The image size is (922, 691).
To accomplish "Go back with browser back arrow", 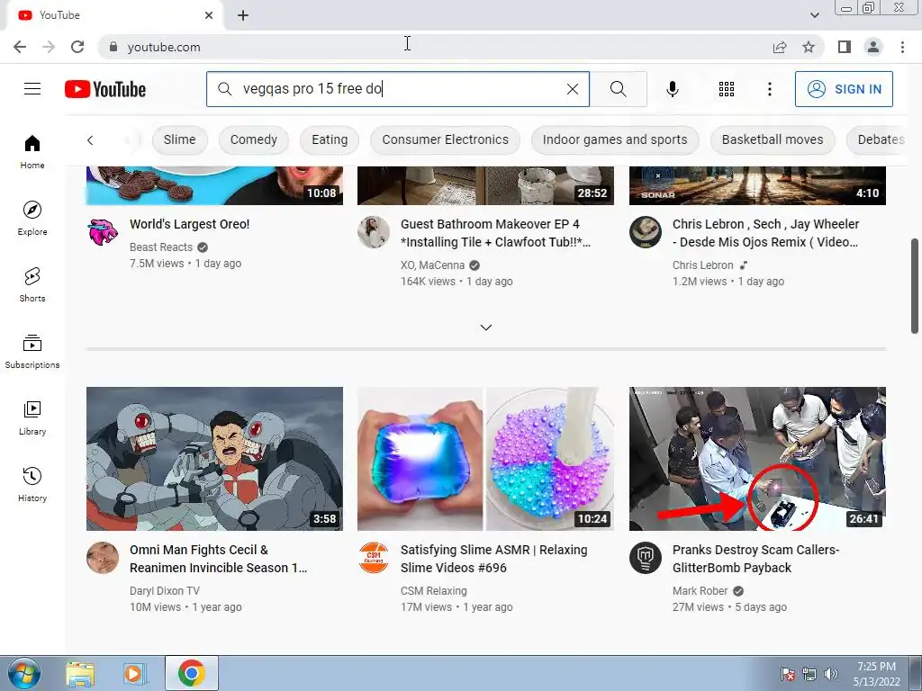I will [20, 47].
